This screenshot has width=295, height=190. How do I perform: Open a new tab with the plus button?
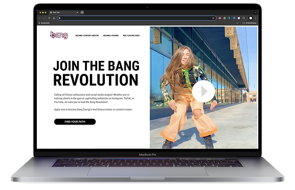tap(82, 12)
